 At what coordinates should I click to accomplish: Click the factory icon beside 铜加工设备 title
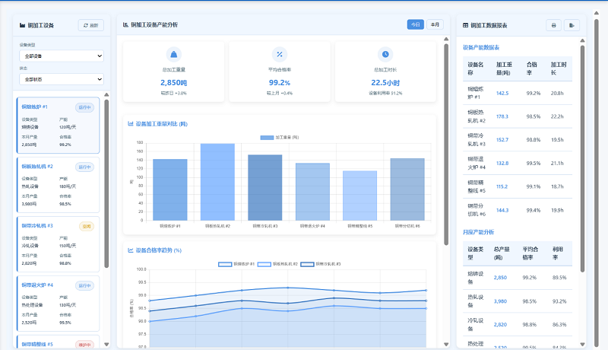(22, 25)
